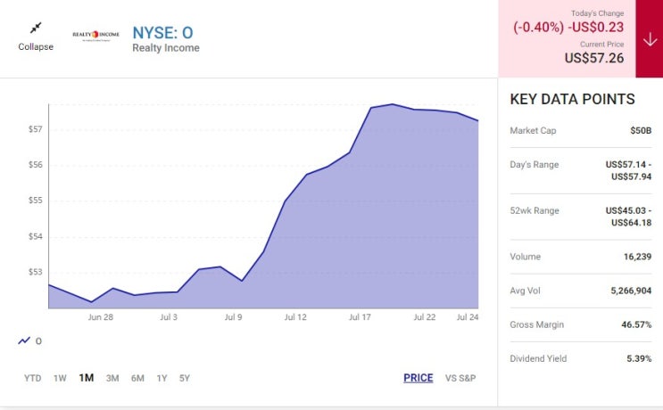Click the US$45.03 - US$64.18 value
Image resolution: width=663 pixels, height=410 pixels.
pos(628,217)
